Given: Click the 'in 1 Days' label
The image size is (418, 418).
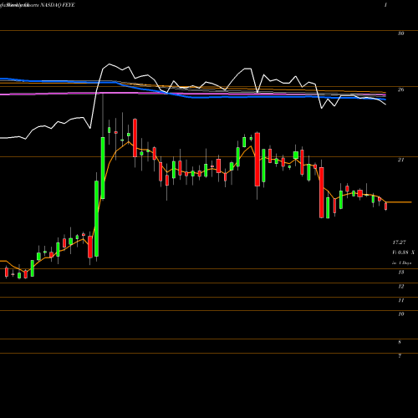Looking at the screenshot, I should (x=401, y=263).
